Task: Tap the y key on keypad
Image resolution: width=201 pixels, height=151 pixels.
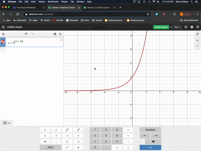Action: pyautogui.click(x=56, y=130)
